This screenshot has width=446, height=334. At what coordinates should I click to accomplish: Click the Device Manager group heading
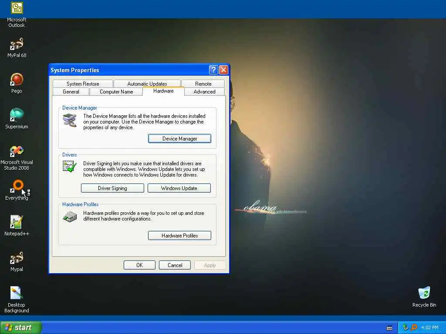79,108
